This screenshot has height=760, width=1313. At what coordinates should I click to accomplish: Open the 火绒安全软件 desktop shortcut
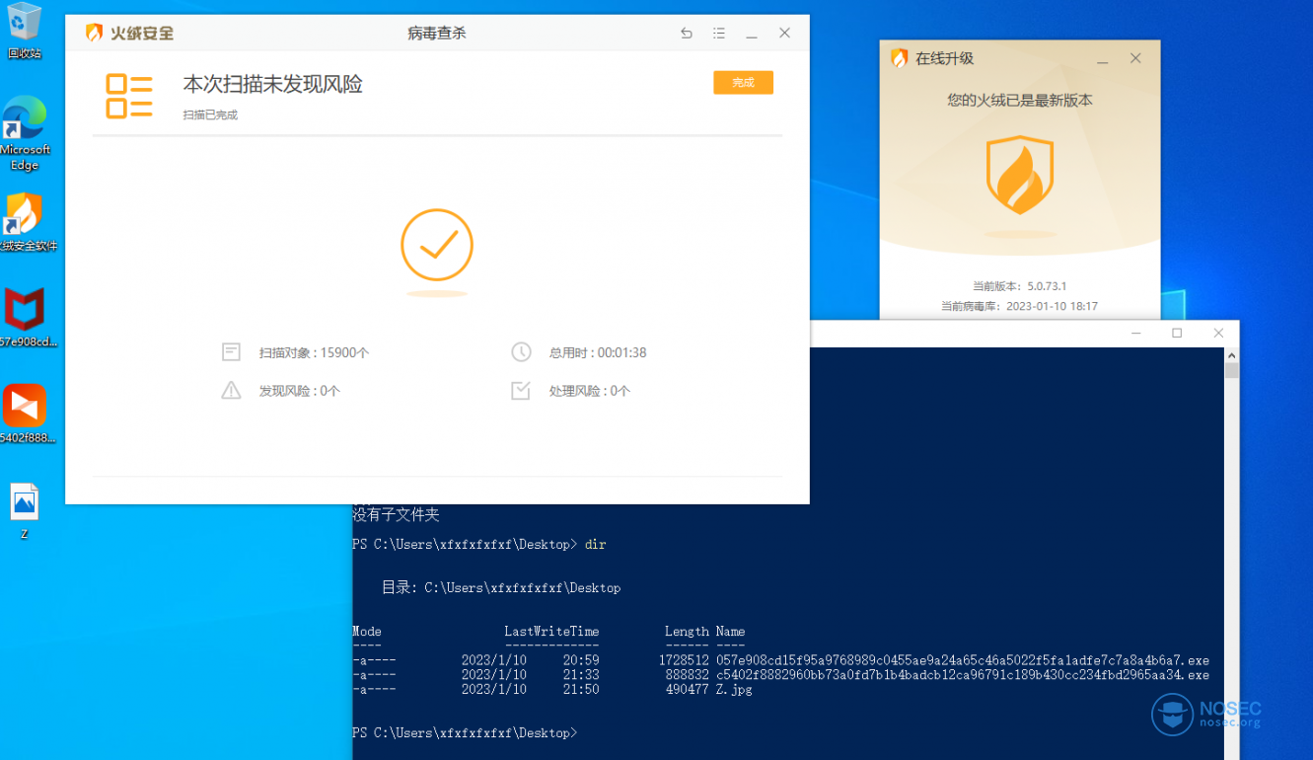(x=27, y=222)
